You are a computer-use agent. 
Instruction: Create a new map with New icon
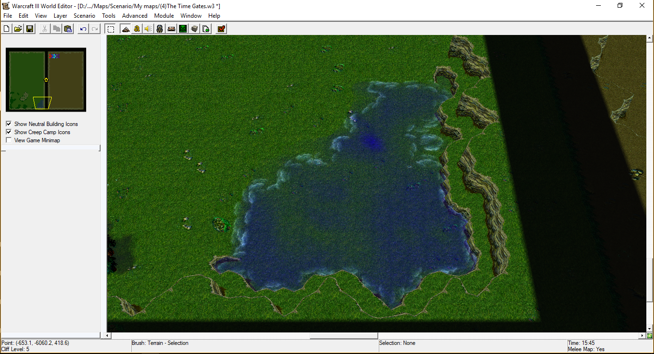(7, 29)
